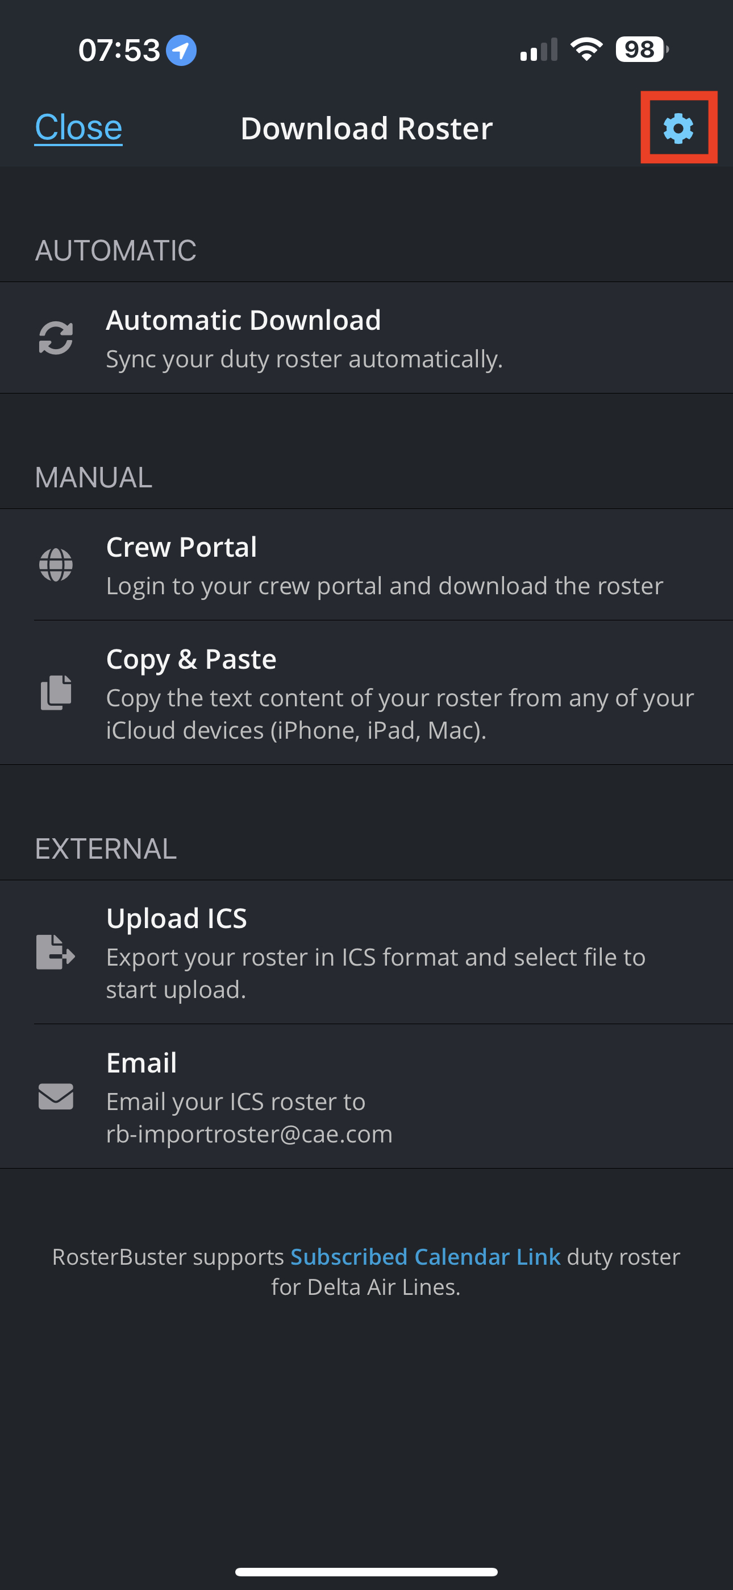The height and width of the screenshot is (1590, 733).
Task: Tap the Upload ICS file export icon
Action: (x=56, y=952)
